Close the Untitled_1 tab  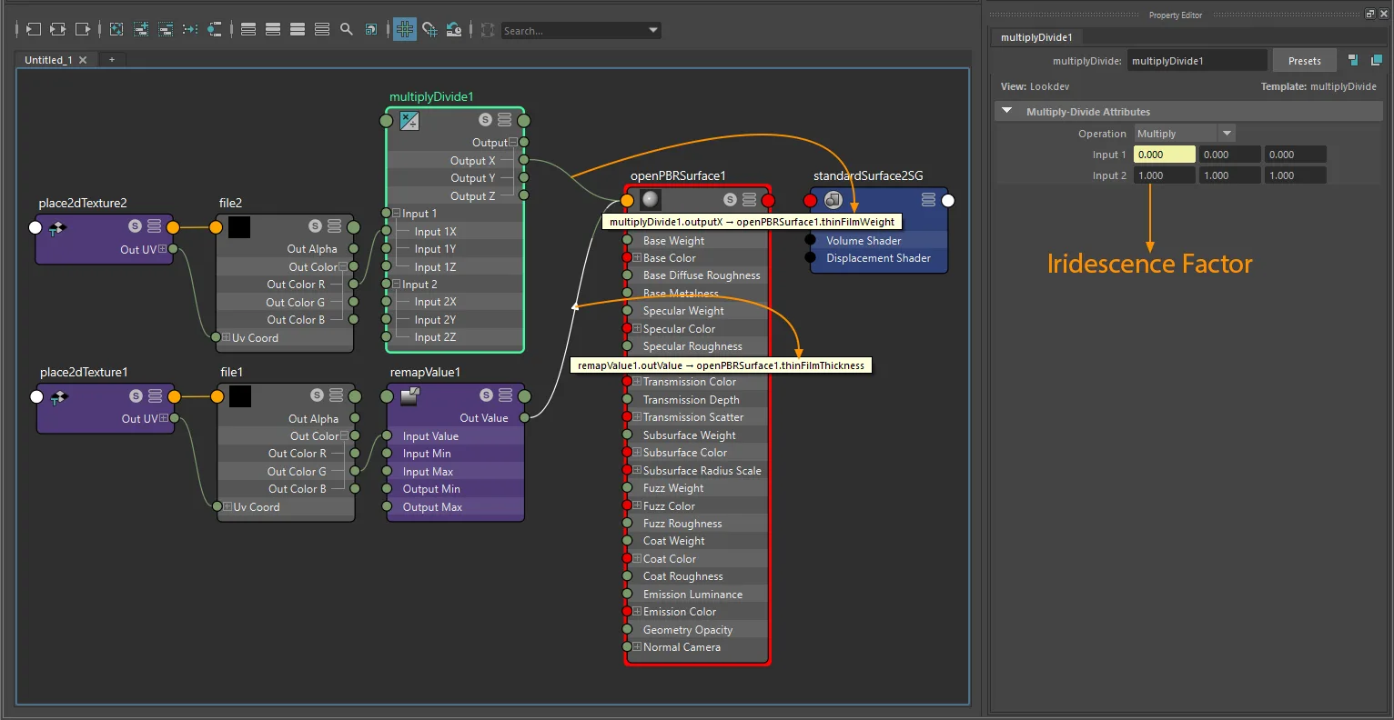(83, 60)
